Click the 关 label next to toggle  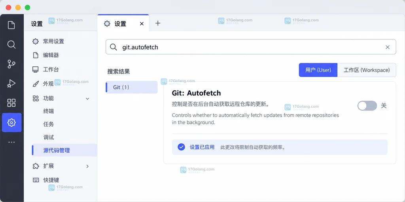(x=384, y=106)
